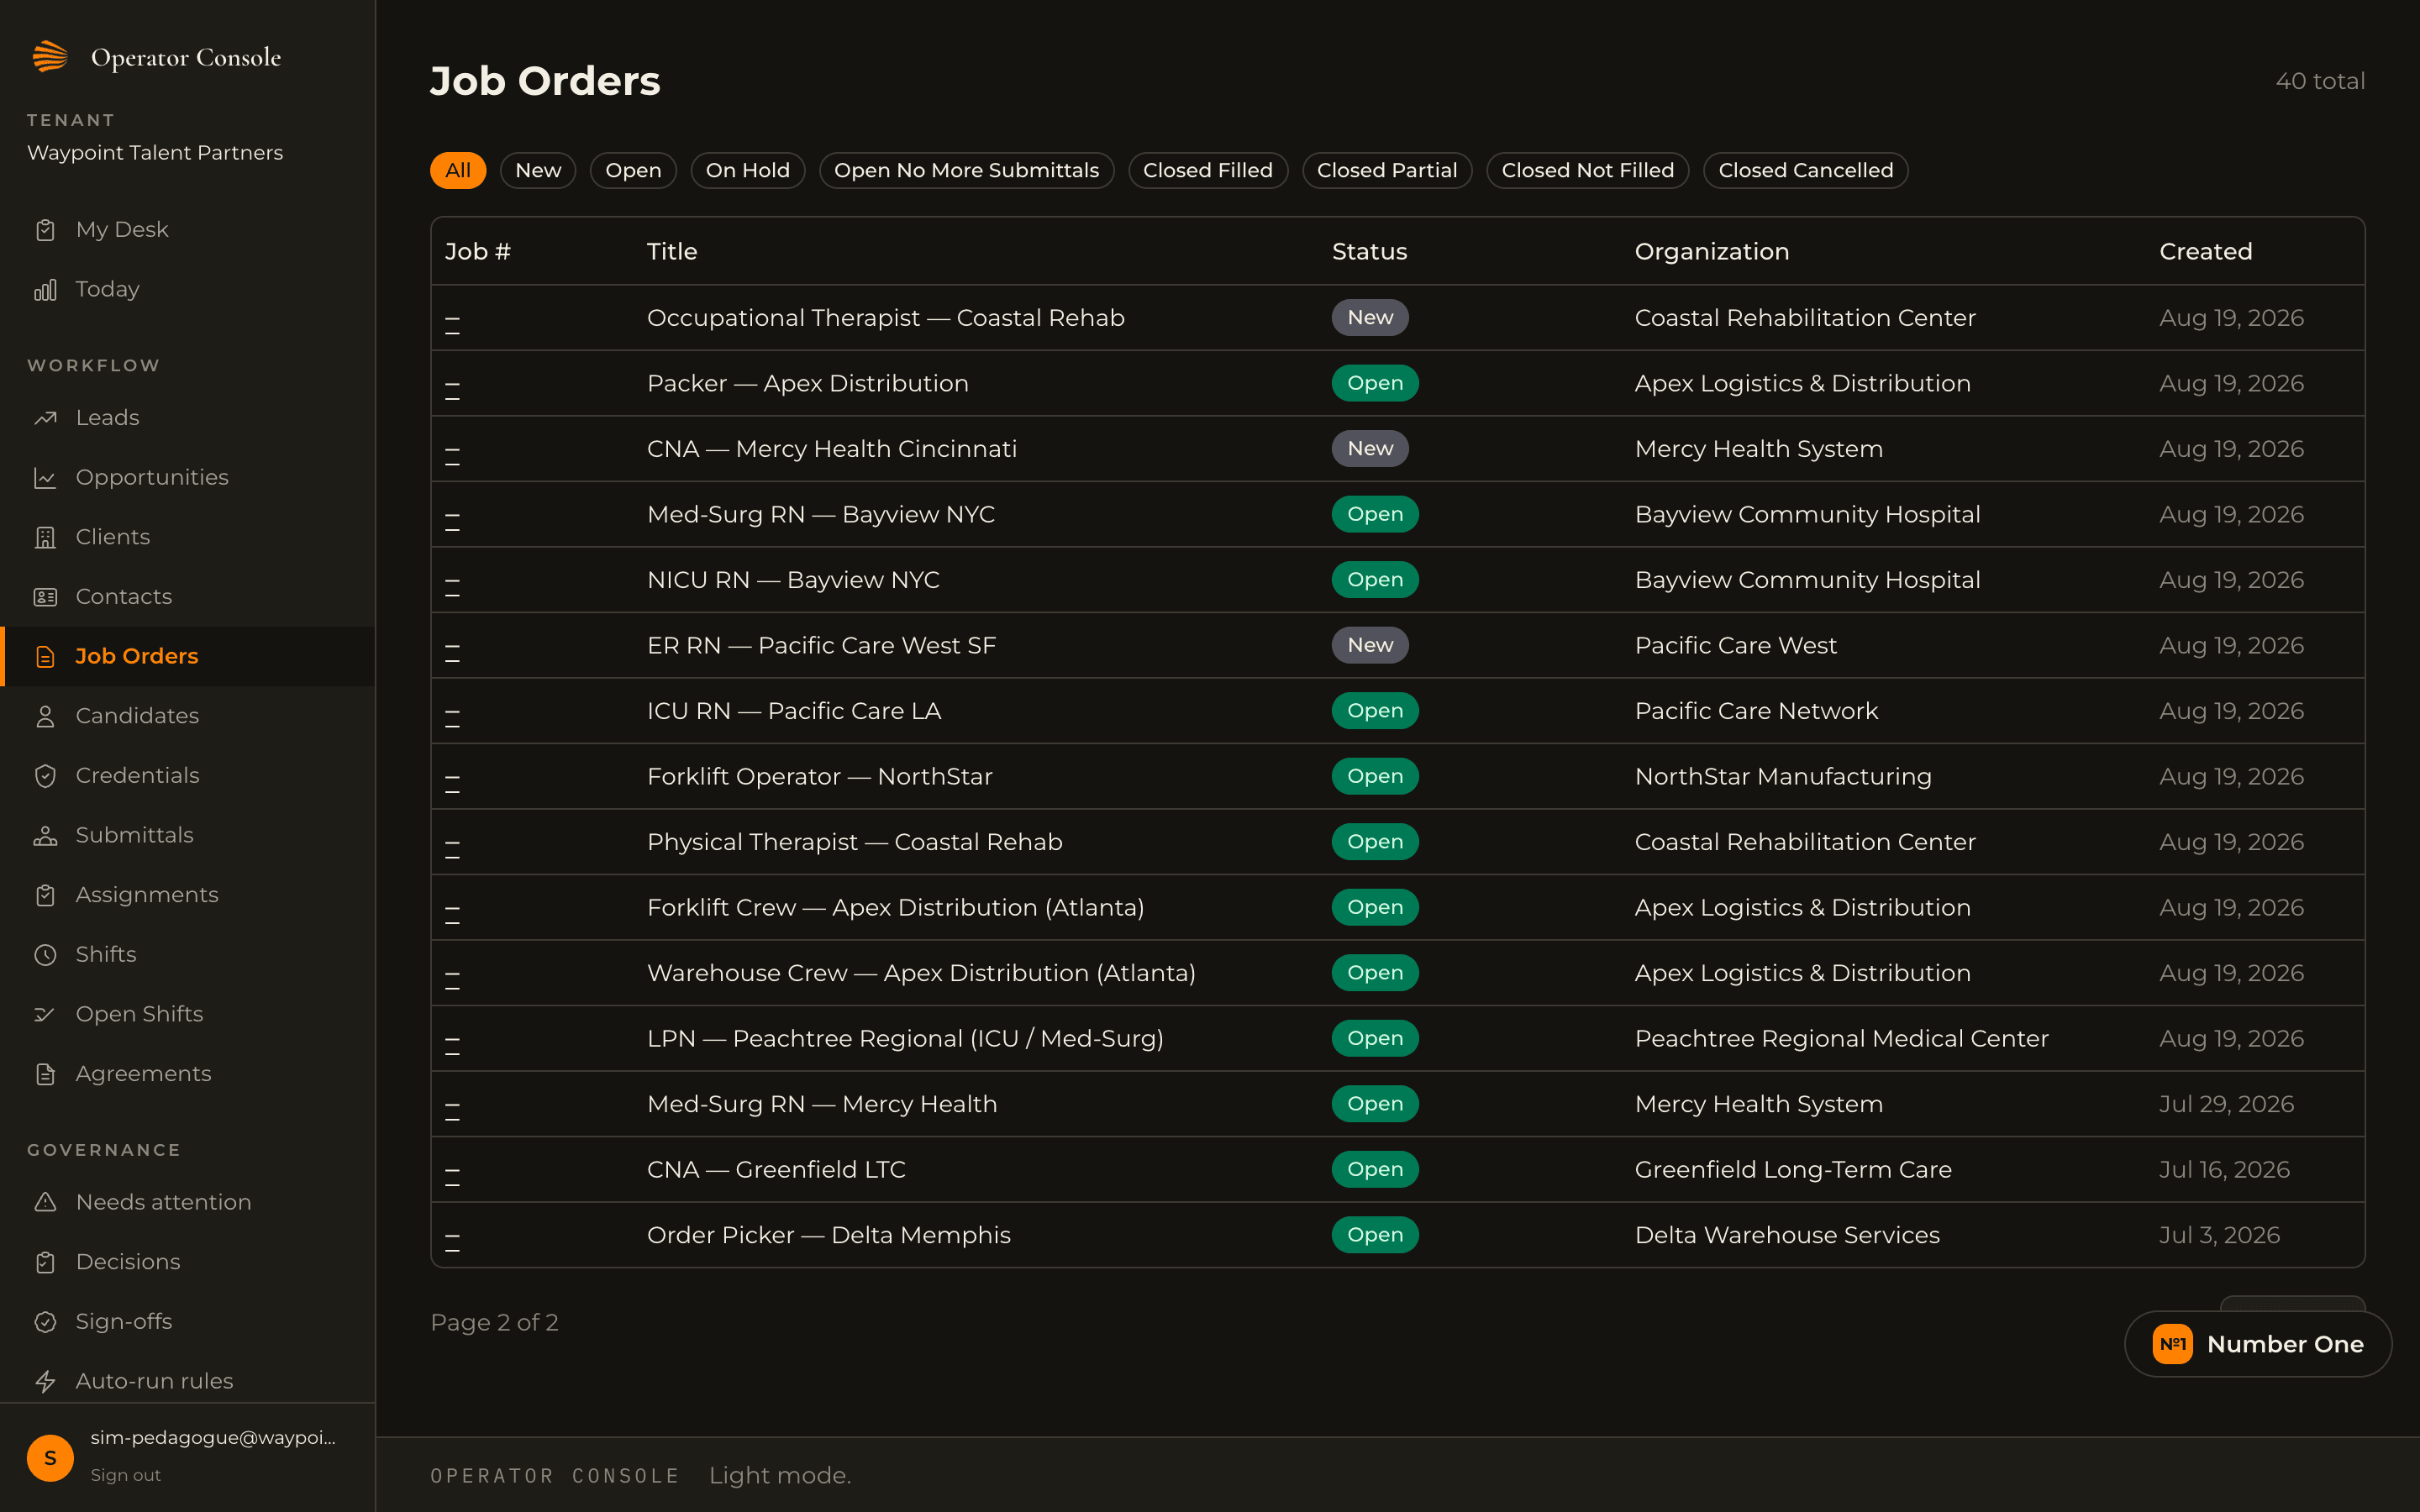Click the Created column header
Viewport: 2420px width, 1512px height.
pyautogui.click(x=2206, y=251)
